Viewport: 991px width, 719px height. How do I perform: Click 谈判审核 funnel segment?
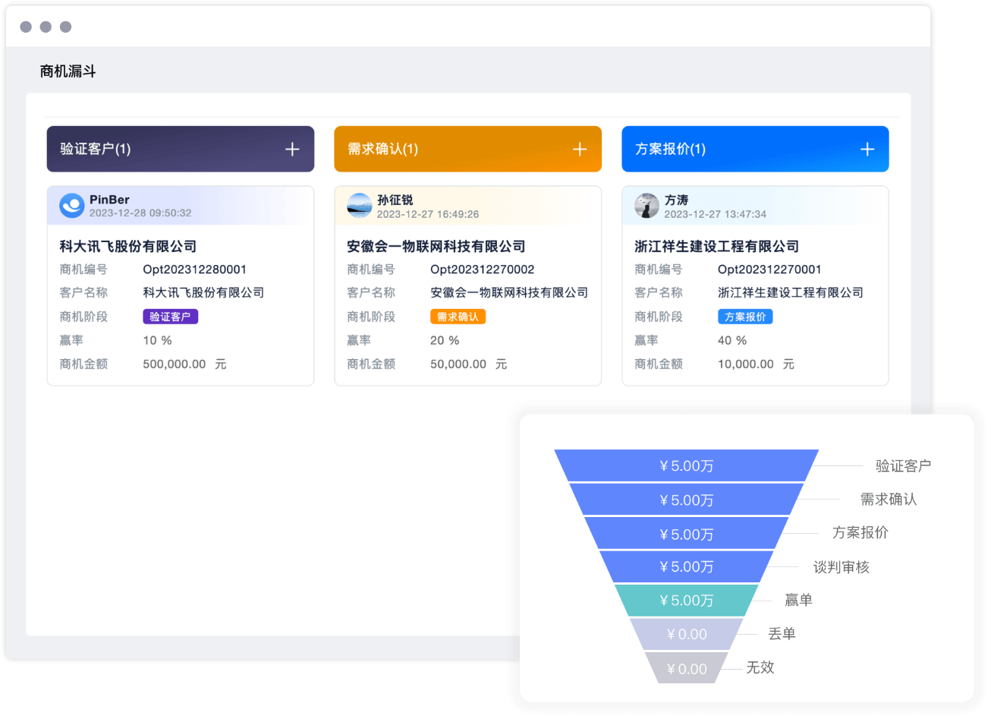tap(686, 566)
